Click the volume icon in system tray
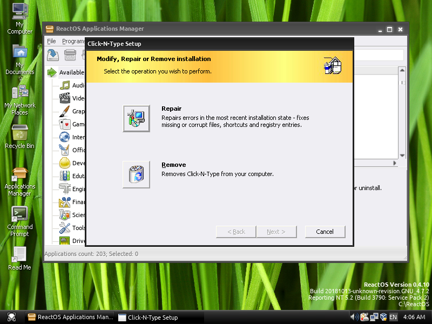432x324 pixels. (355, 317)
